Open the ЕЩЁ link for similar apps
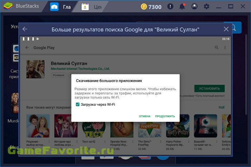 click(222, 108)
